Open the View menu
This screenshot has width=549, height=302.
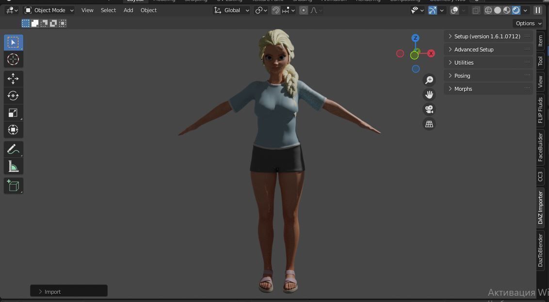(87, 11)
